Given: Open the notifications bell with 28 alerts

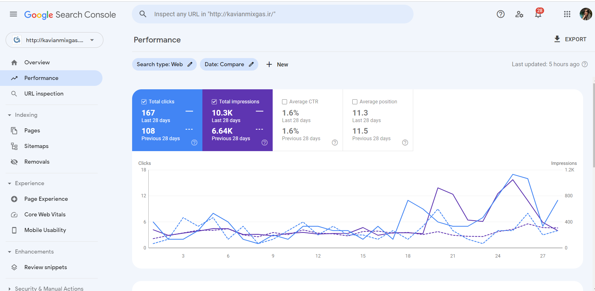Looking at the screenshot, I should click(x=538, y=14).
